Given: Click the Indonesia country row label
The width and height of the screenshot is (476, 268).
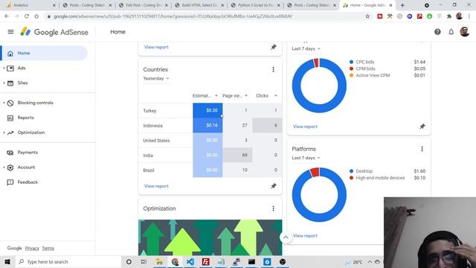Looking at the screenshot, I should 152,126.
